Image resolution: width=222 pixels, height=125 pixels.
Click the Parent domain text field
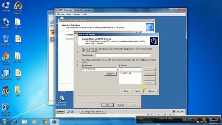click(122, 55)
